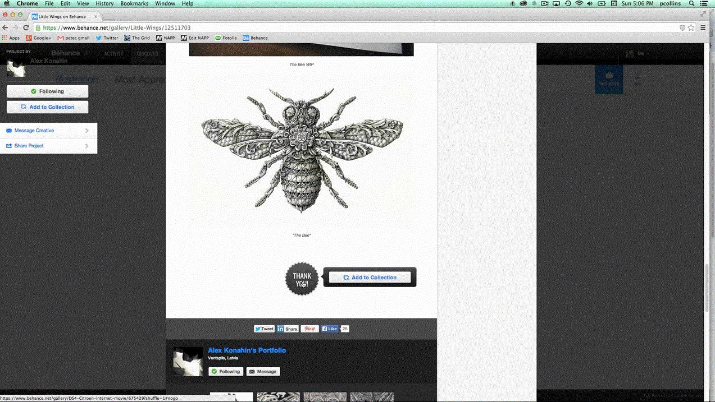
Task: Click the Creative Cloud menu bar icon
Action: [523, 3]
